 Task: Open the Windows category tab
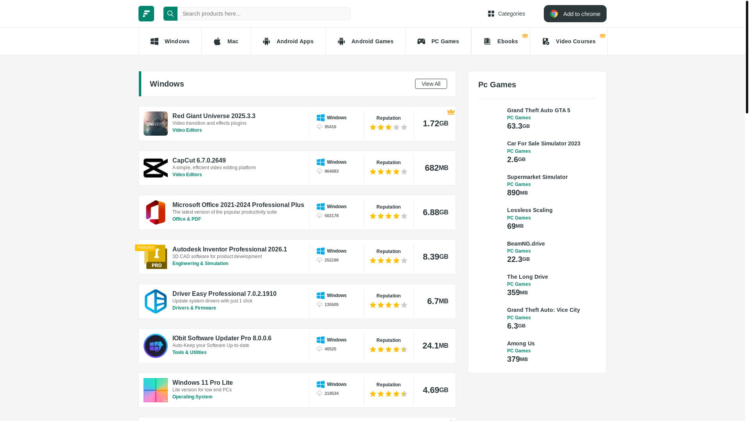pyautogui.click(x=170, y=41)
